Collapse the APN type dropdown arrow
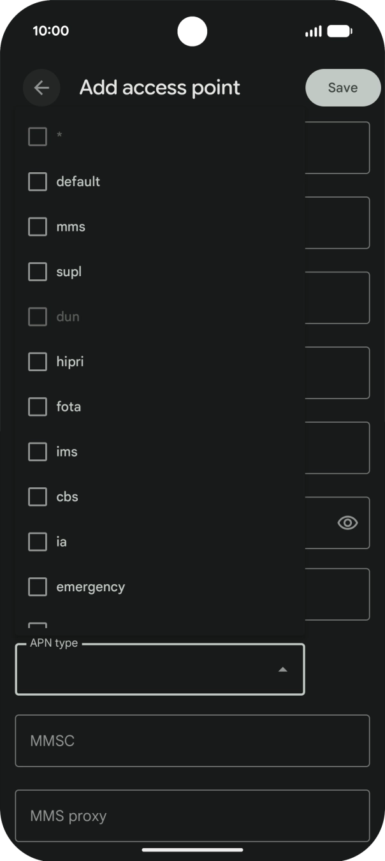385x861 pixels. click(282, 670)
